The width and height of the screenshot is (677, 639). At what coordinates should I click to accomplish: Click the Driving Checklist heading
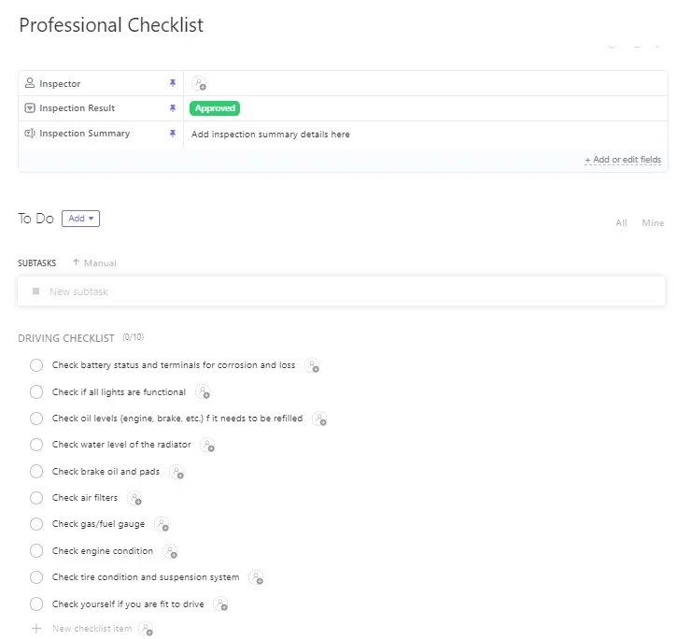tap(66, 338)
